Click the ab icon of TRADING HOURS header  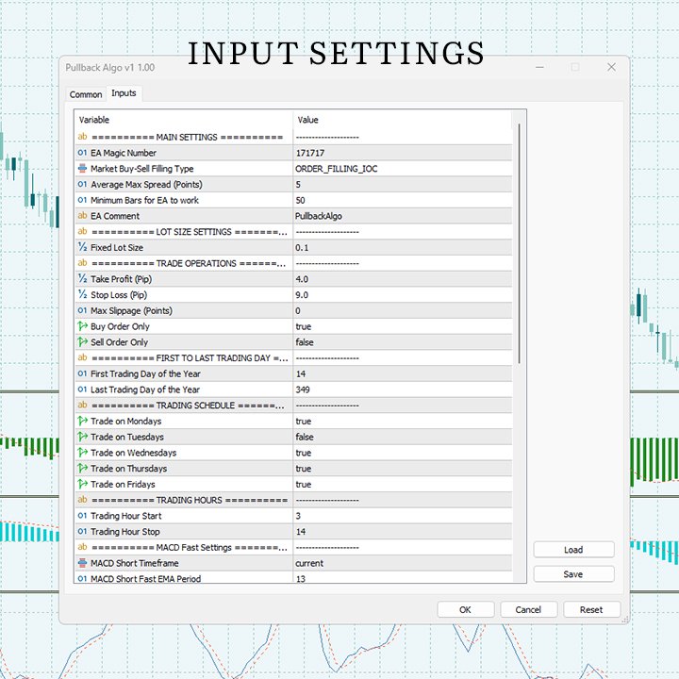coord(82,500)
